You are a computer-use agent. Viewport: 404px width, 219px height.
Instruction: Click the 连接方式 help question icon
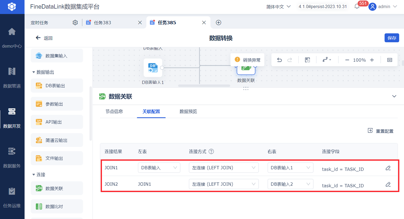pyautogui.click(x=211, y=152)
